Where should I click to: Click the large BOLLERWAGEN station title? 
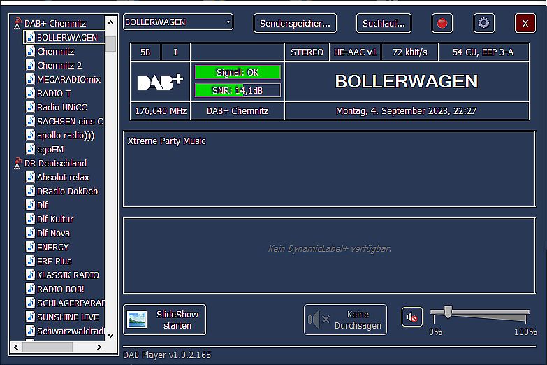pos(407,81)
